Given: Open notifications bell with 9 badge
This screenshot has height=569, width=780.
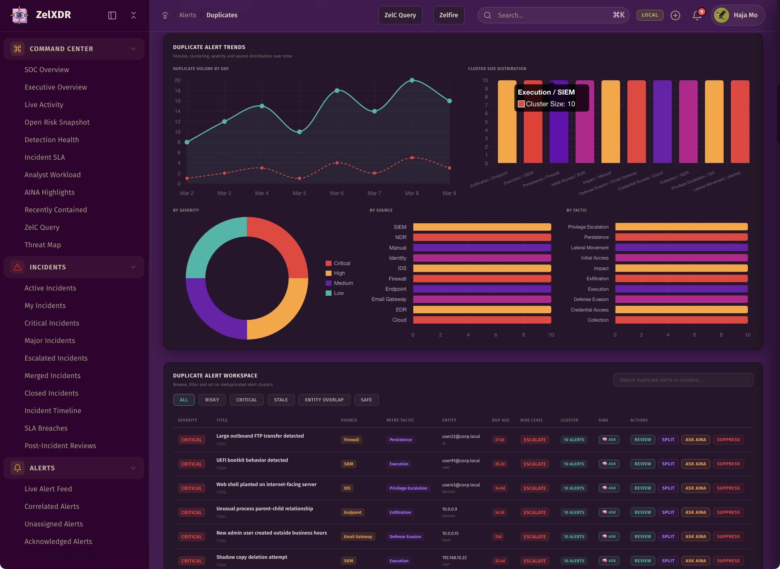Looking at the screenshot, I should tap(697, 15).
